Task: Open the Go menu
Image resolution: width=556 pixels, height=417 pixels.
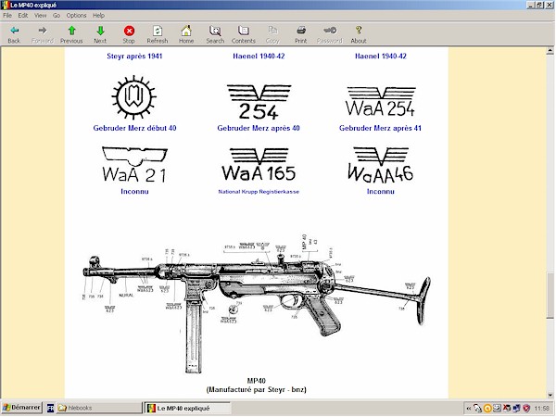Action: pos(57,15)
